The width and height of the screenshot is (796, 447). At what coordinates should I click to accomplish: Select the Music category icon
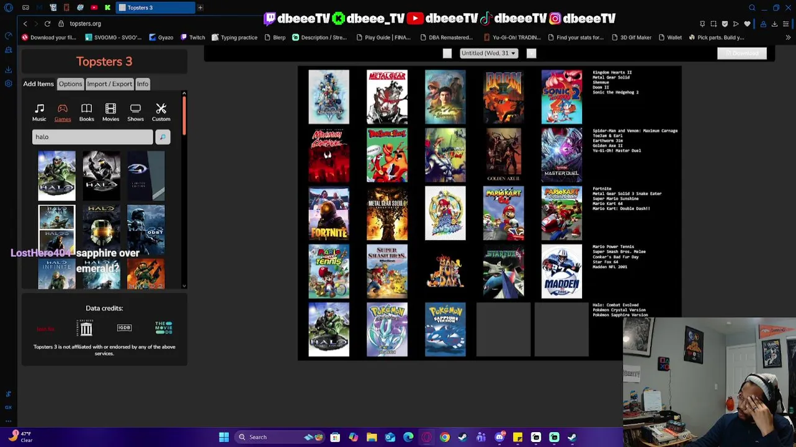(39, 112)
